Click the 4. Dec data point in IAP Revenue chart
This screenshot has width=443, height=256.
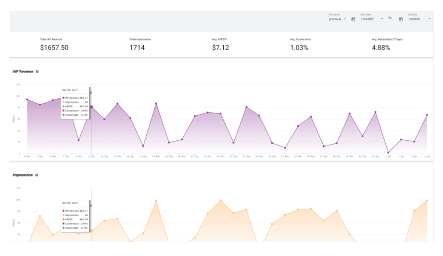(x=27, y=99)
